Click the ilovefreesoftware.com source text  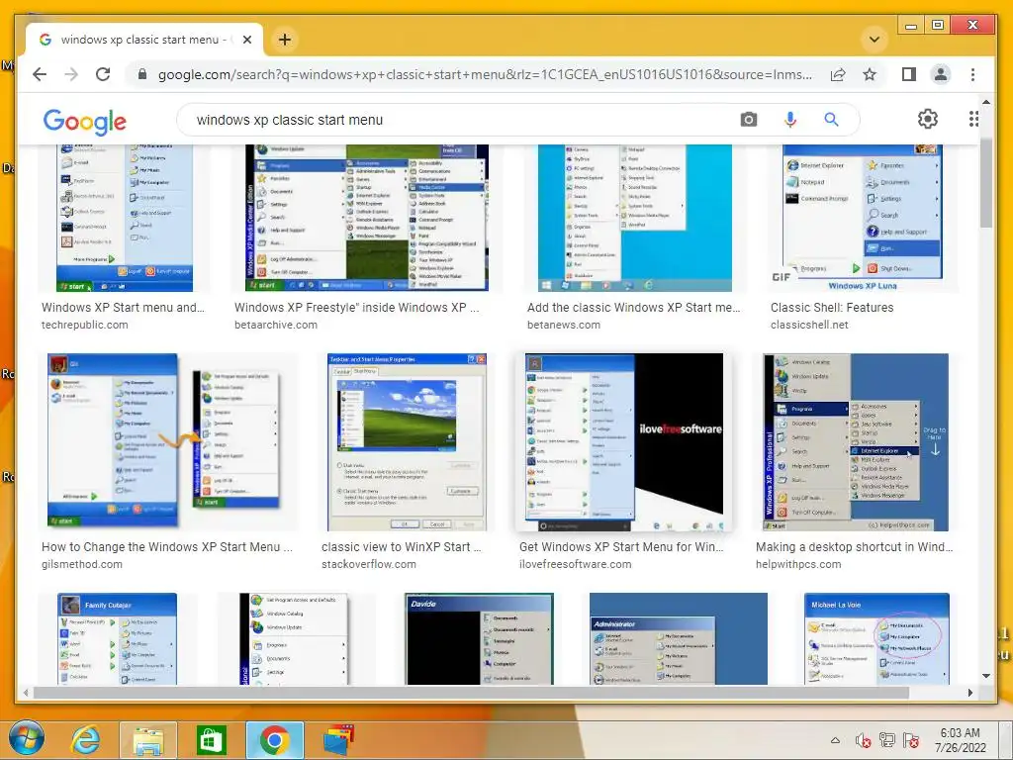[x=576, y=564]
